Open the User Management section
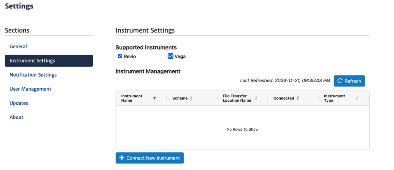394x170 pixels. (30, 89)
